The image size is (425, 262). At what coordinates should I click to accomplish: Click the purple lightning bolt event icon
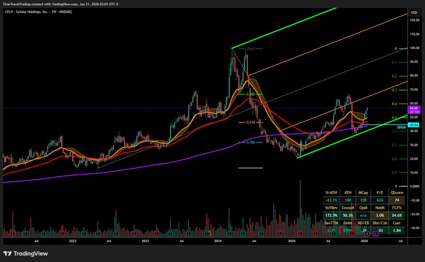pos(367,234)
